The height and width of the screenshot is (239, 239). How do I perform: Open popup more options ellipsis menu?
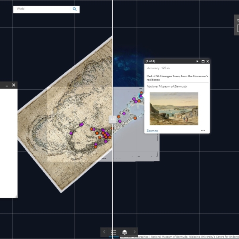(x=203, y=131)
